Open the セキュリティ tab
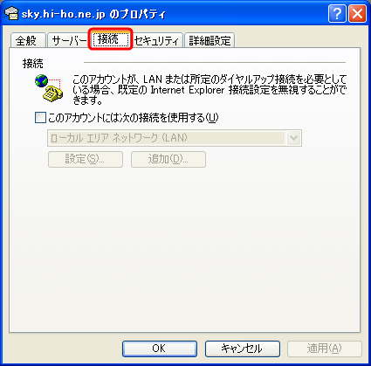The height and width of the screenshot is (366, 371). tap(156, 40)
